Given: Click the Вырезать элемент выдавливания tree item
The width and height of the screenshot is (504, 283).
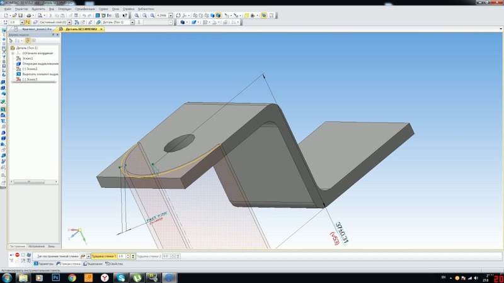Looking at the screenshot, I should click(39, 74).
